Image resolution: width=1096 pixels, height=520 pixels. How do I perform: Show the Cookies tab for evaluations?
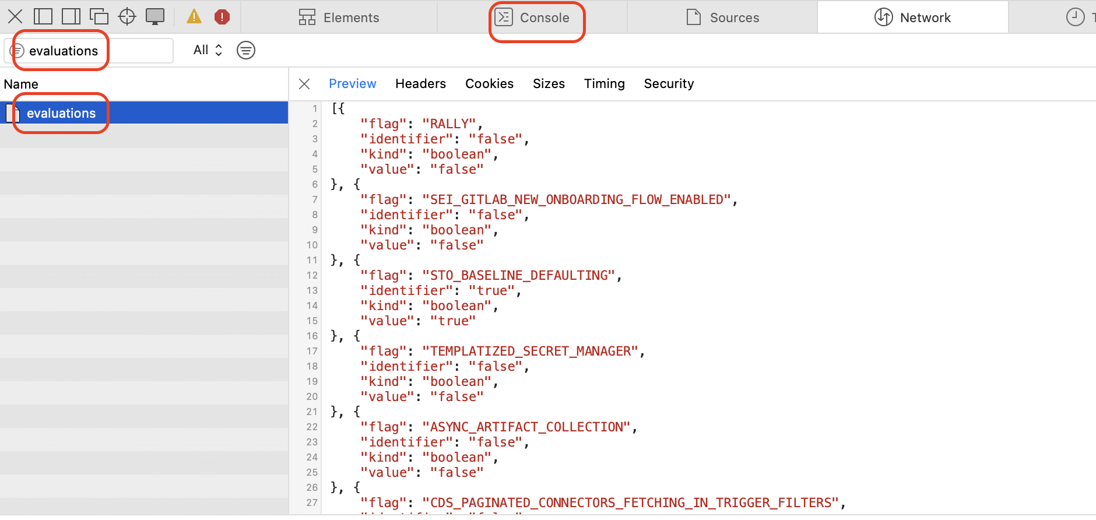[489, 84]
